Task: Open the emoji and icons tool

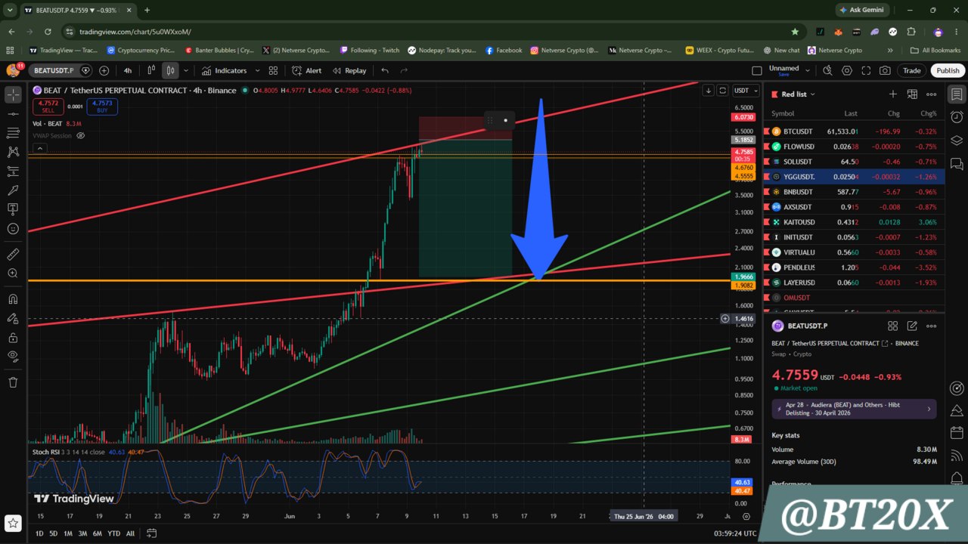Action: (x=13, y=228)
